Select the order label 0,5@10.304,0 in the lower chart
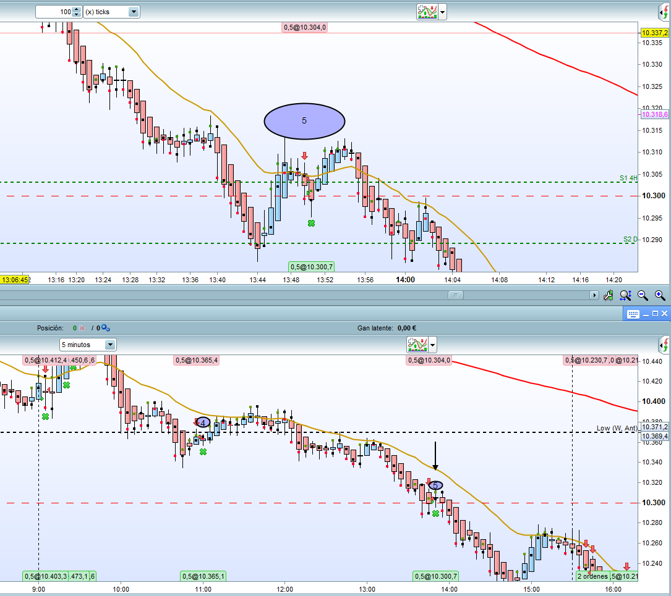Image resolution: width=671 pixels, height=596 pixels. 429,360
